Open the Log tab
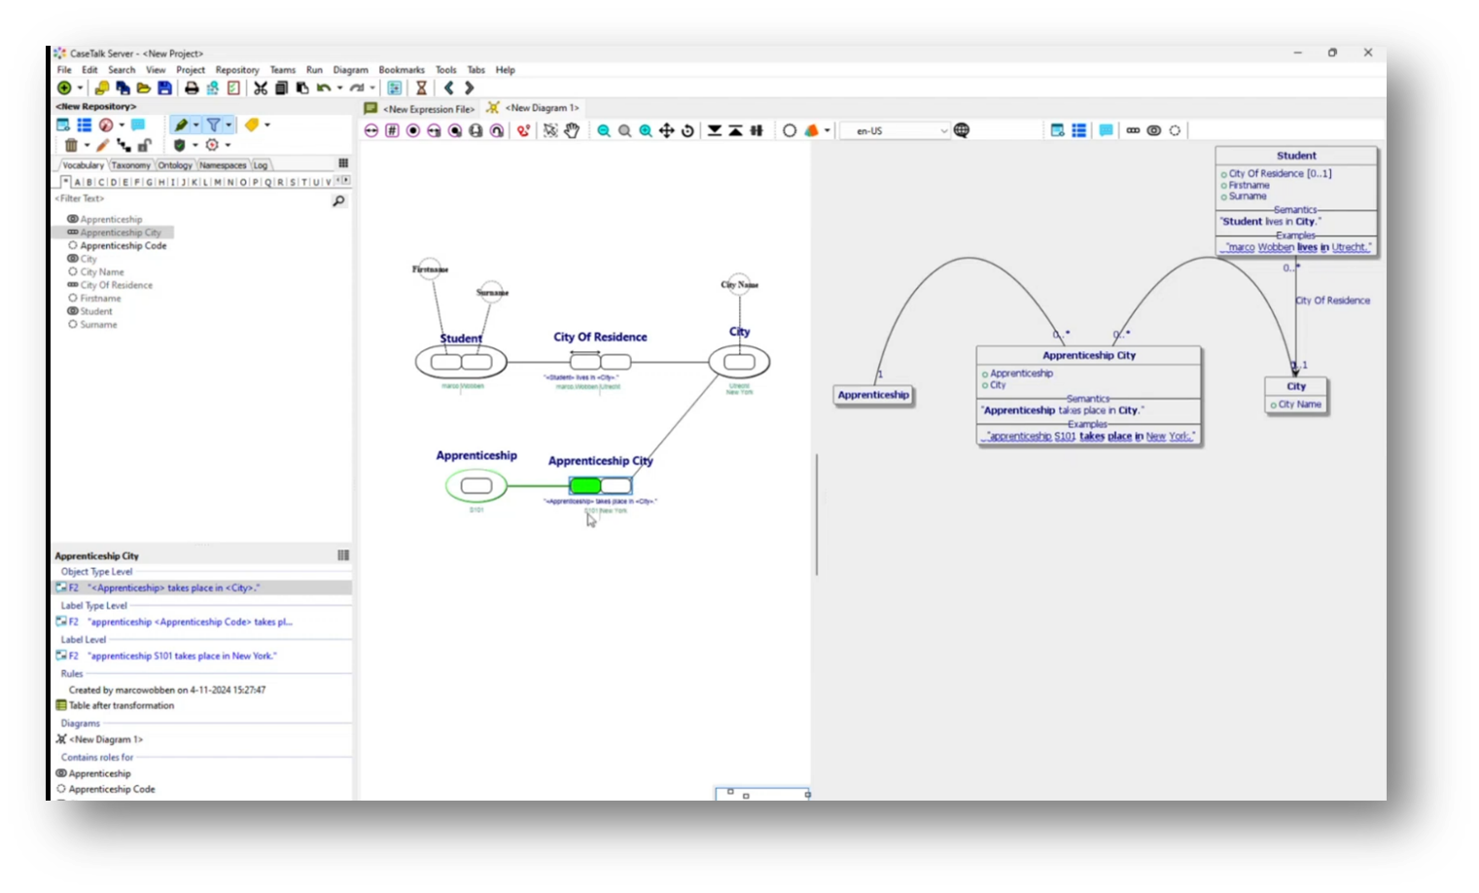 261,165
